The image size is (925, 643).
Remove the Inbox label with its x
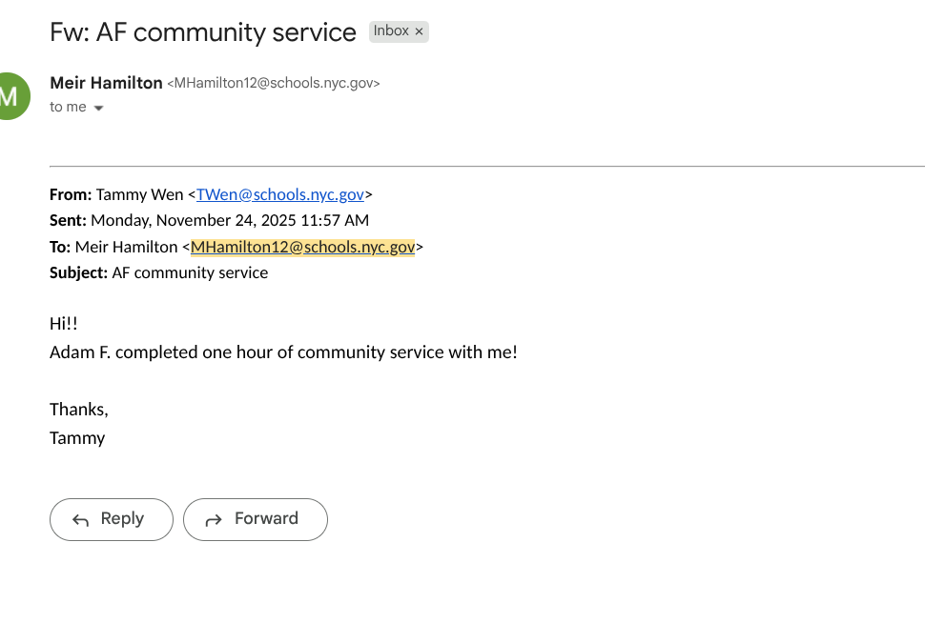419,31
